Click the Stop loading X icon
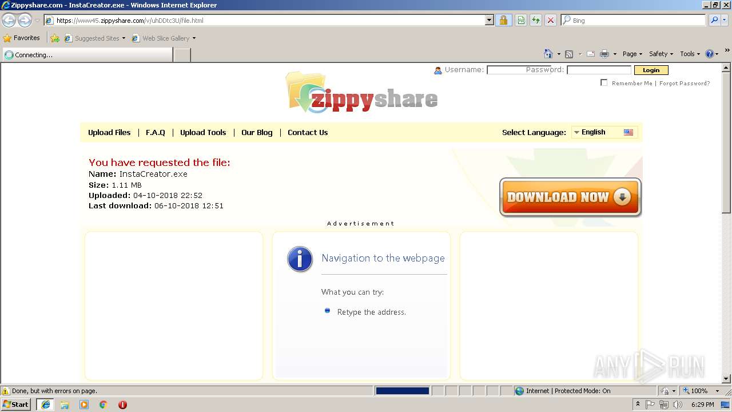The image size is (732, 412). click(551, 20)
